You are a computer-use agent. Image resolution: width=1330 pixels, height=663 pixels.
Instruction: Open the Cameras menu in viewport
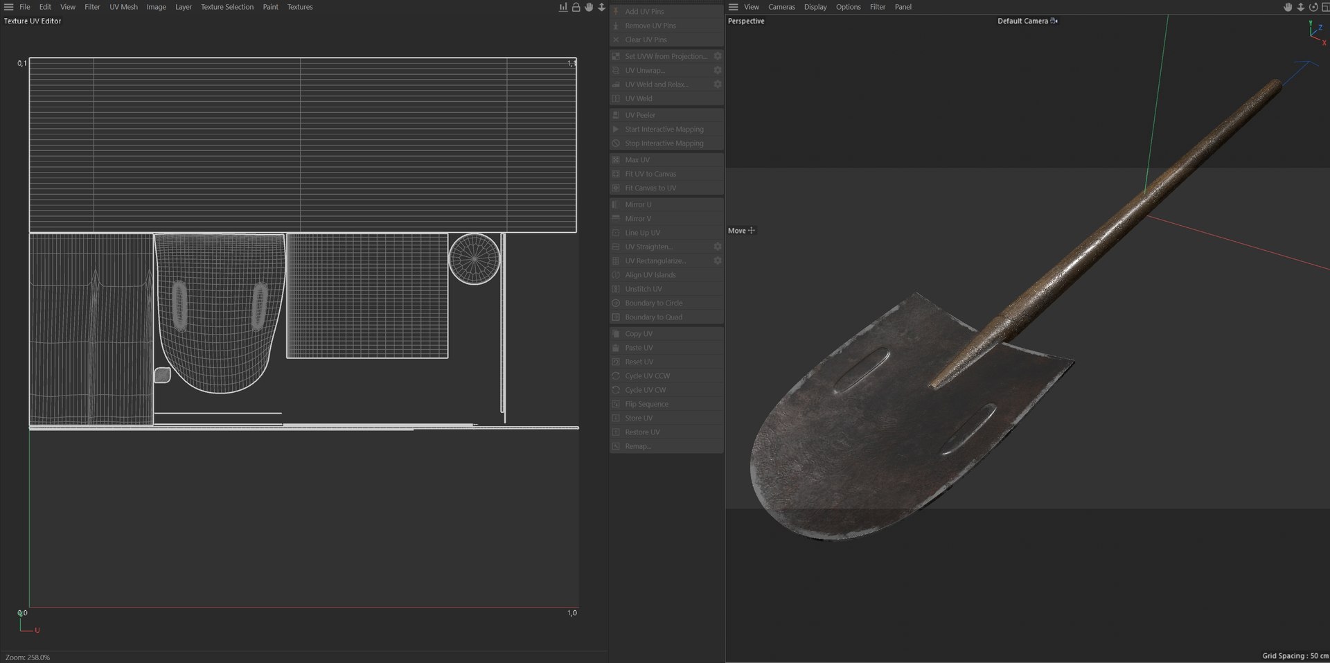(781, 7)
